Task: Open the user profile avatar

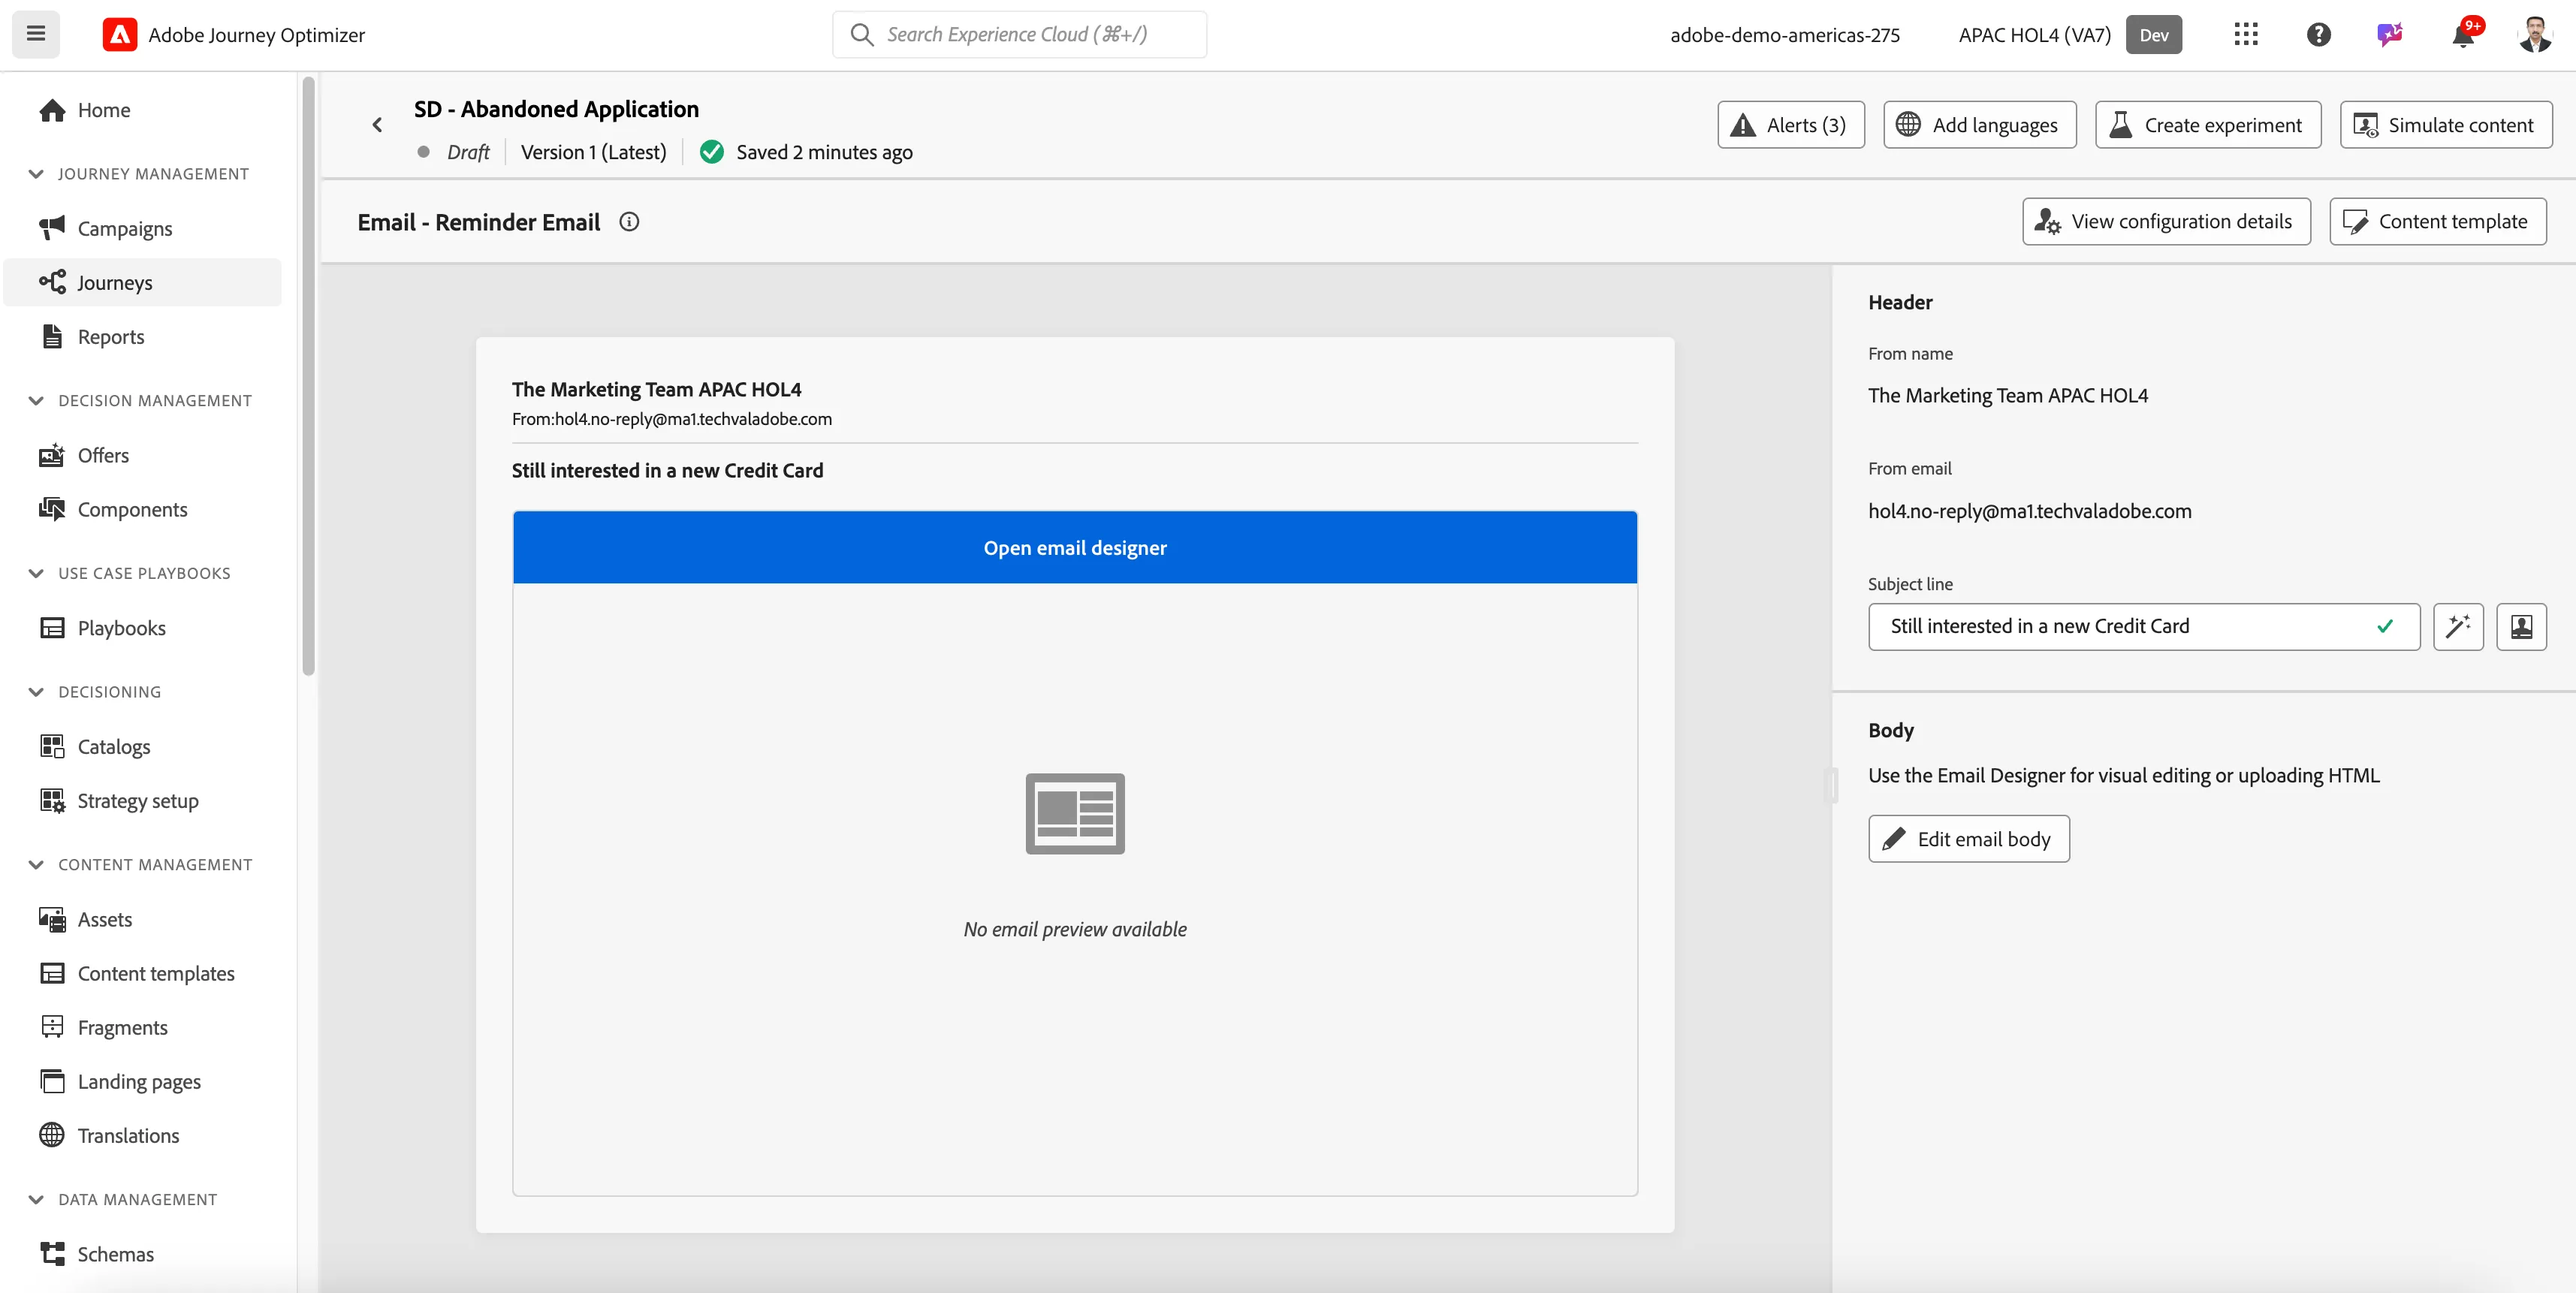Action: [2535, 34]
